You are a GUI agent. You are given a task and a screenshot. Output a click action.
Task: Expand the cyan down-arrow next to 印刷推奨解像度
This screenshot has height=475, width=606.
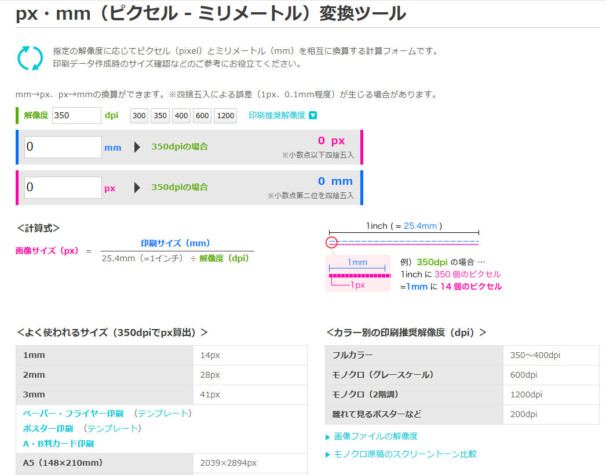click(x=313, y=115)
